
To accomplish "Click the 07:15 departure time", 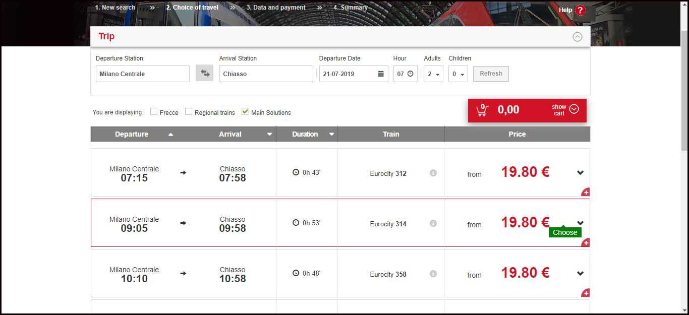I will tap(134, 178).
